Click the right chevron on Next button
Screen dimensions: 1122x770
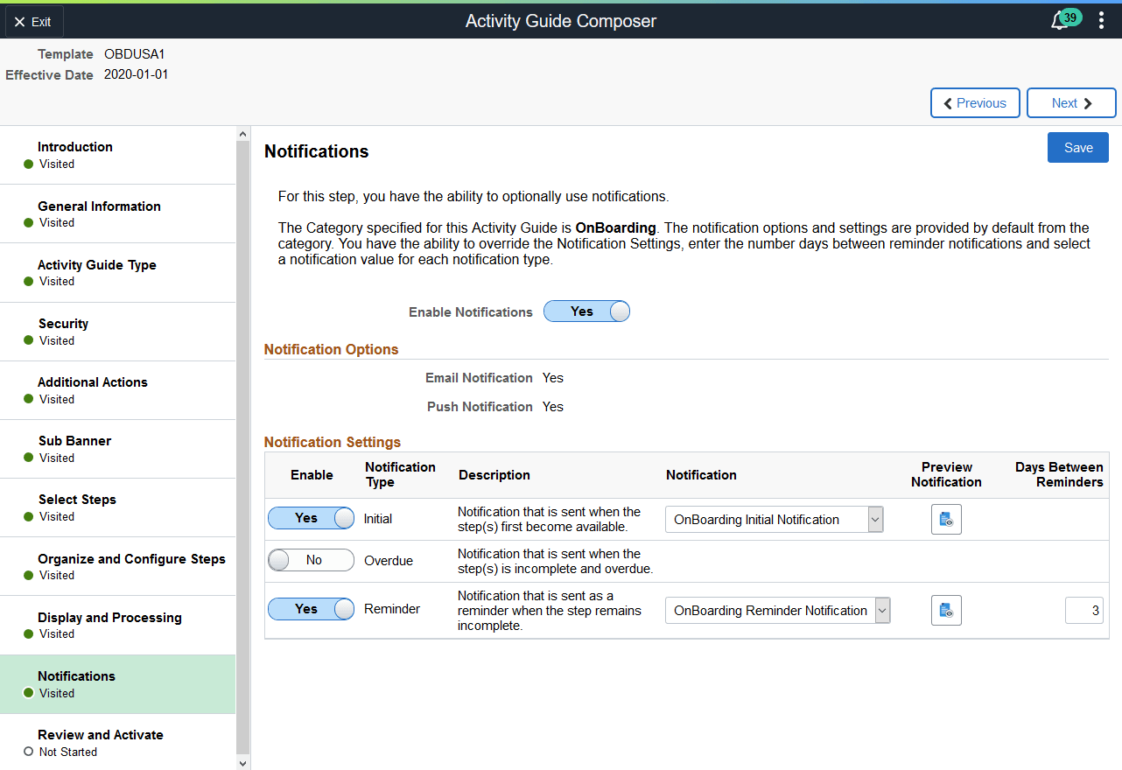tap(1087, 102)
